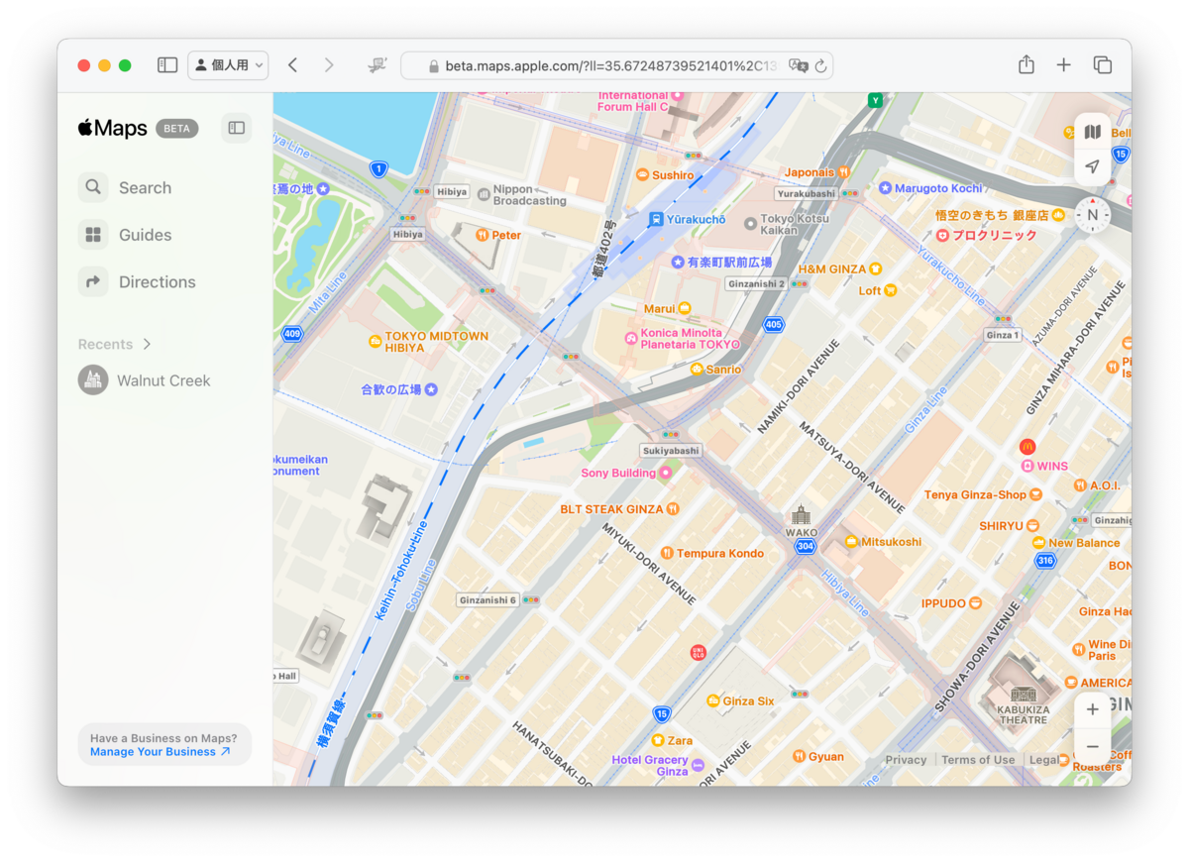
Task: Select the Japonais restaurant pin
Action: tap(843, 171)
